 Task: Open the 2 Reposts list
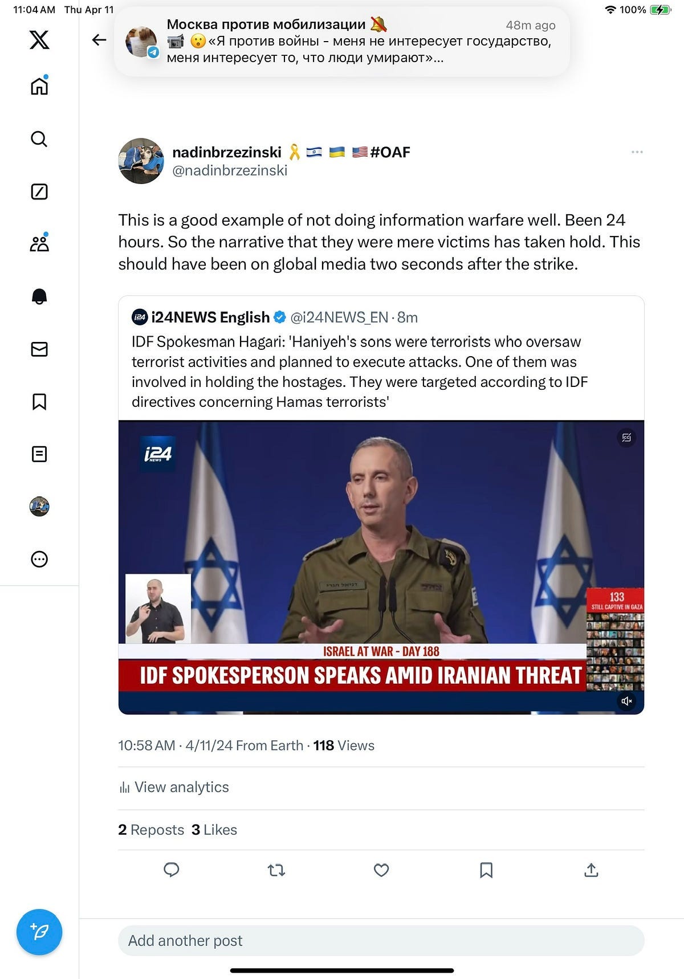(151, 830)
